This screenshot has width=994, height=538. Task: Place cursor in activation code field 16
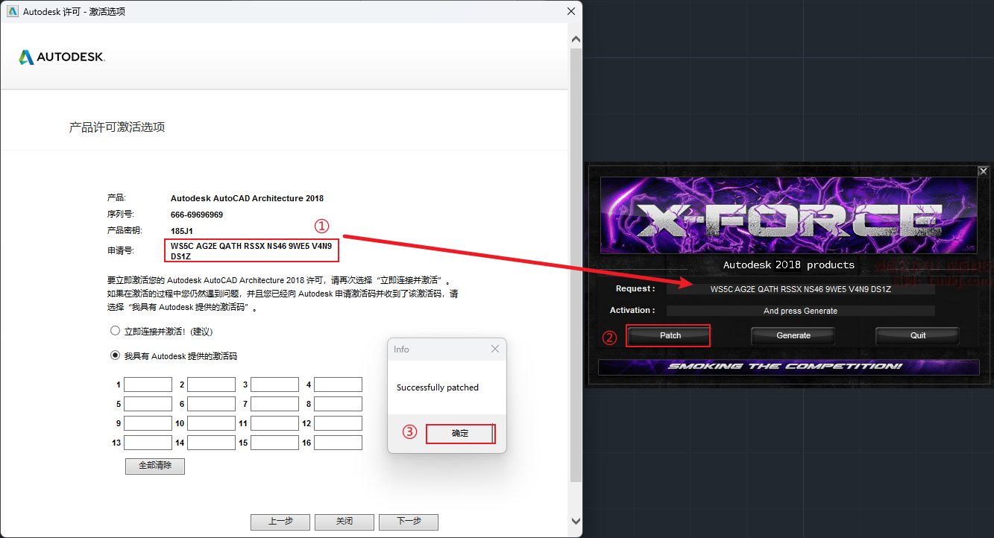[338, 443]
